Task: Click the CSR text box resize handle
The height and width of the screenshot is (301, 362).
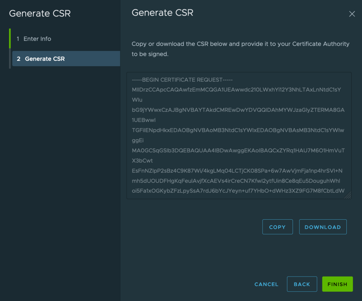Action: (348, 195)
